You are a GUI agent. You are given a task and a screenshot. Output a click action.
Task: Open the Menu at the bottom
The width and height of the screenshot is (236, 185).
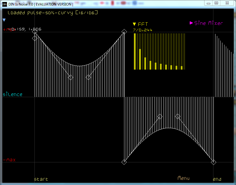coord(183,178)
